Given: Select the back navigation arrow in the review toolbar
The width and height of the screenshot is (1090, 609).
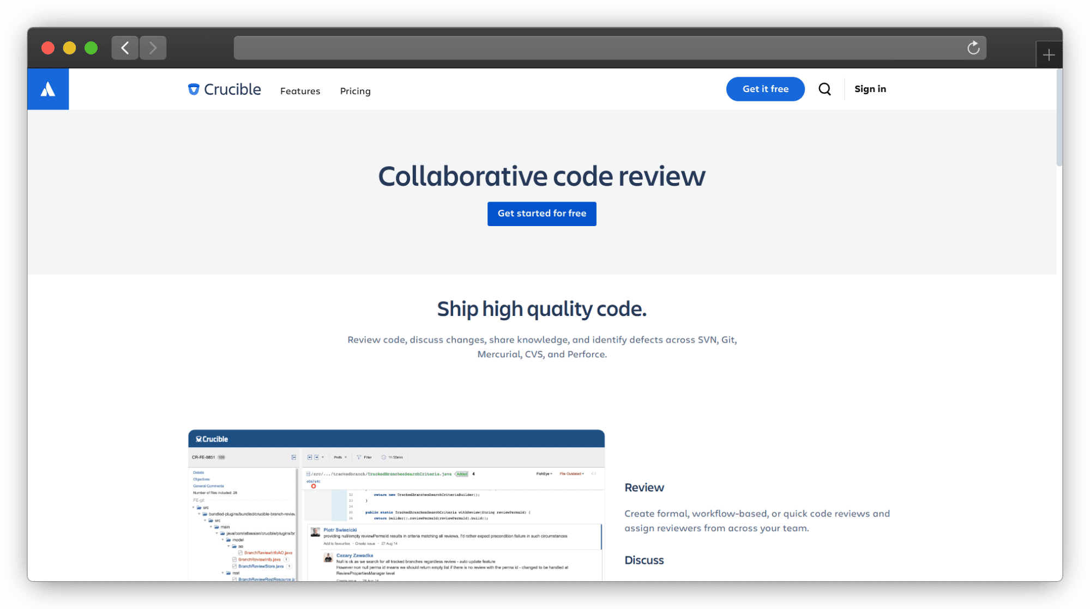Looking at the screenshot, I should 310,457.
